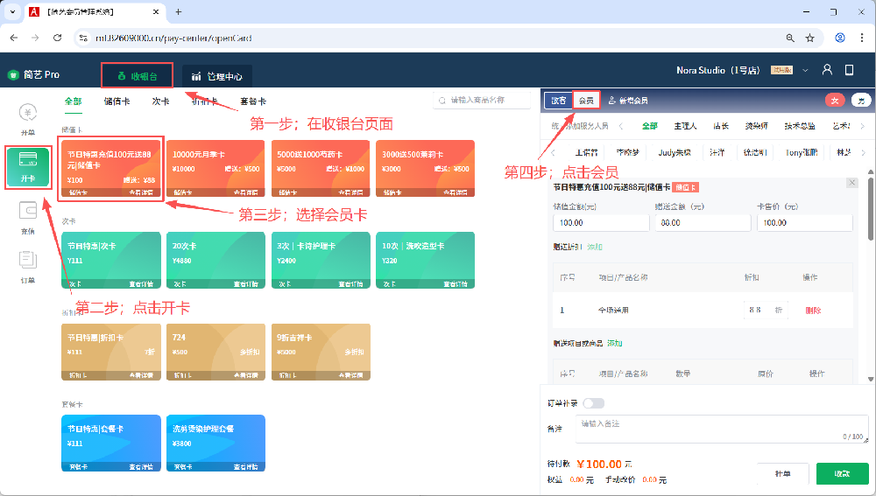
Task: Click the user profile icon in header
Action: pos(827,70)
